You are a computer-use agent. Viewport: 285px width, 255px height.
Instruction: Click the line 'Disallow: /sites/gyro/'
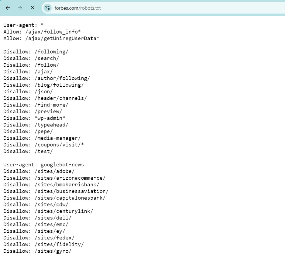[37, 251]
